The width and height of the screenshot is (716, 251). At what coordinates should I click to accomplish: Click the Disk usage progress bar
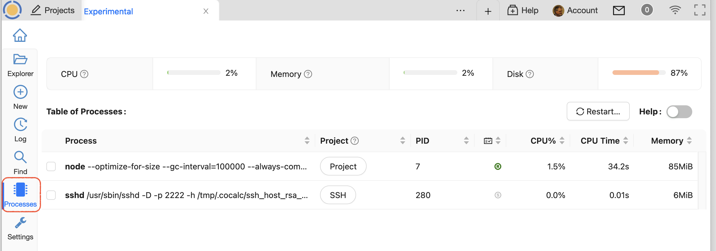point(639,73)
